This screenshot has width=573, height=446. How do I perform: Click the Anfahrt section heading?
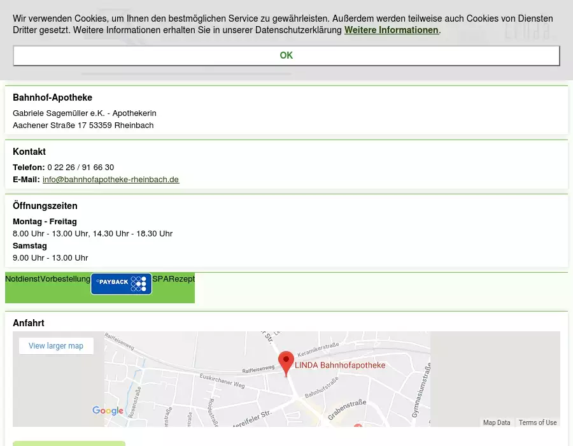pos(29,323)
